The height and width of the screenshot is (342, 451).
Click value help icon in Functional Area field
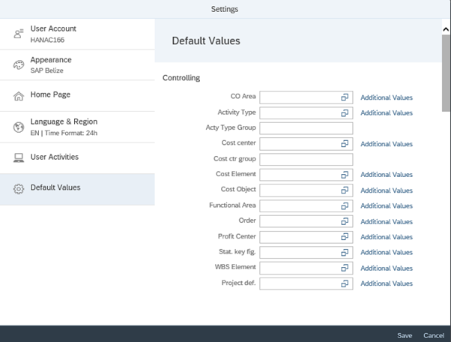tap(345, 206)
